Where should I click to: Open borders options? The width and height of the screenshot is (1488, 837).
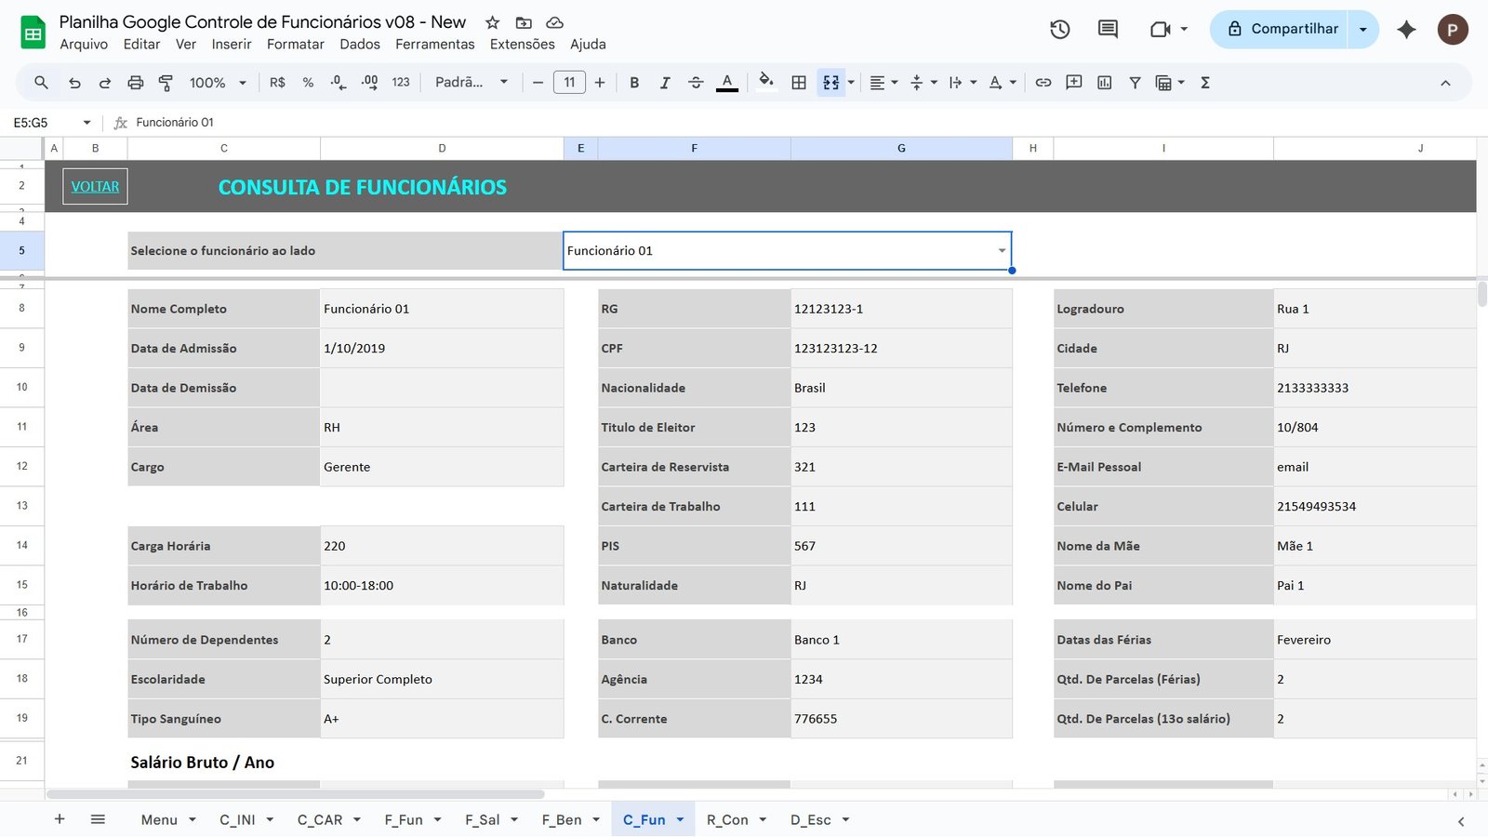(x=798, y=82)
